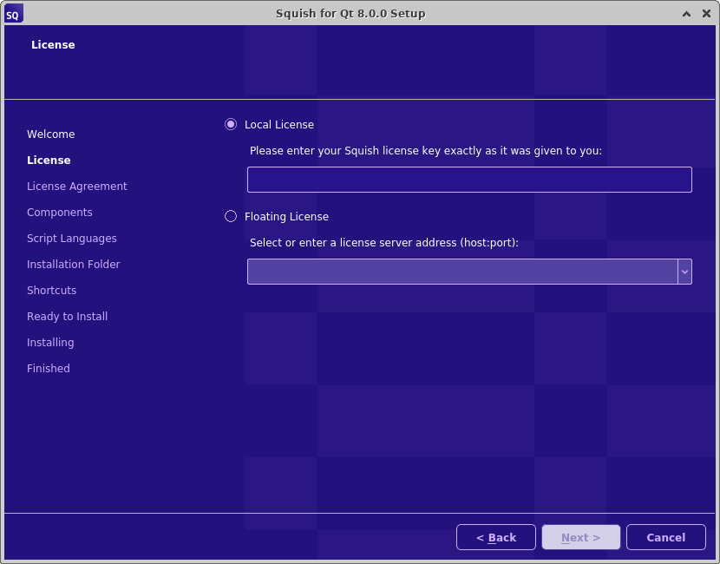Image resolution: width=720 pixels, height=564 pixels.
Task: Select the Script Languages step
Action: click(72, 238)
